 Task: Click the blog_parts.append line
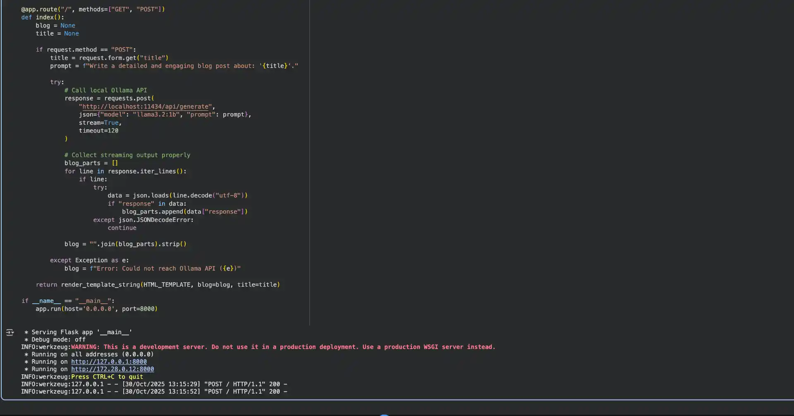(x=185, y=212)
